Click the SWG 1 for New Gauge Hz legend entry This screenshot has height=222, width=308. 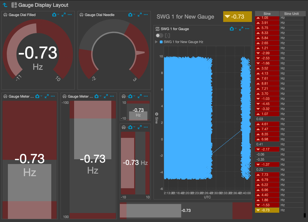pos(183,42)
